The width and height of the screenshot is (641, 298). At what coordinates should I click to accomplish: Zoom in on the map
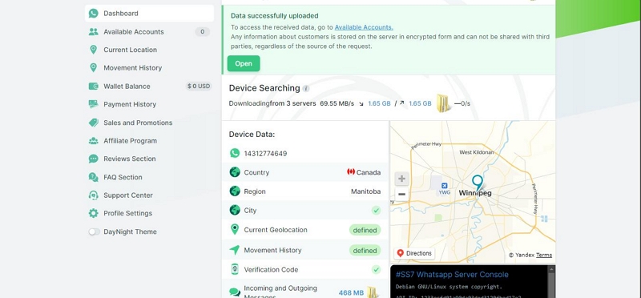pos(402,179)
